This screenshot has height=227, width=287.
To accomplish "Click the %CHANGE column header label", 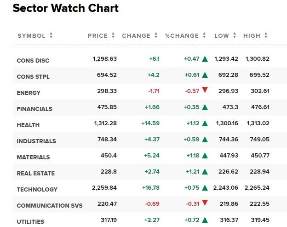I will (x=182, y=35).
